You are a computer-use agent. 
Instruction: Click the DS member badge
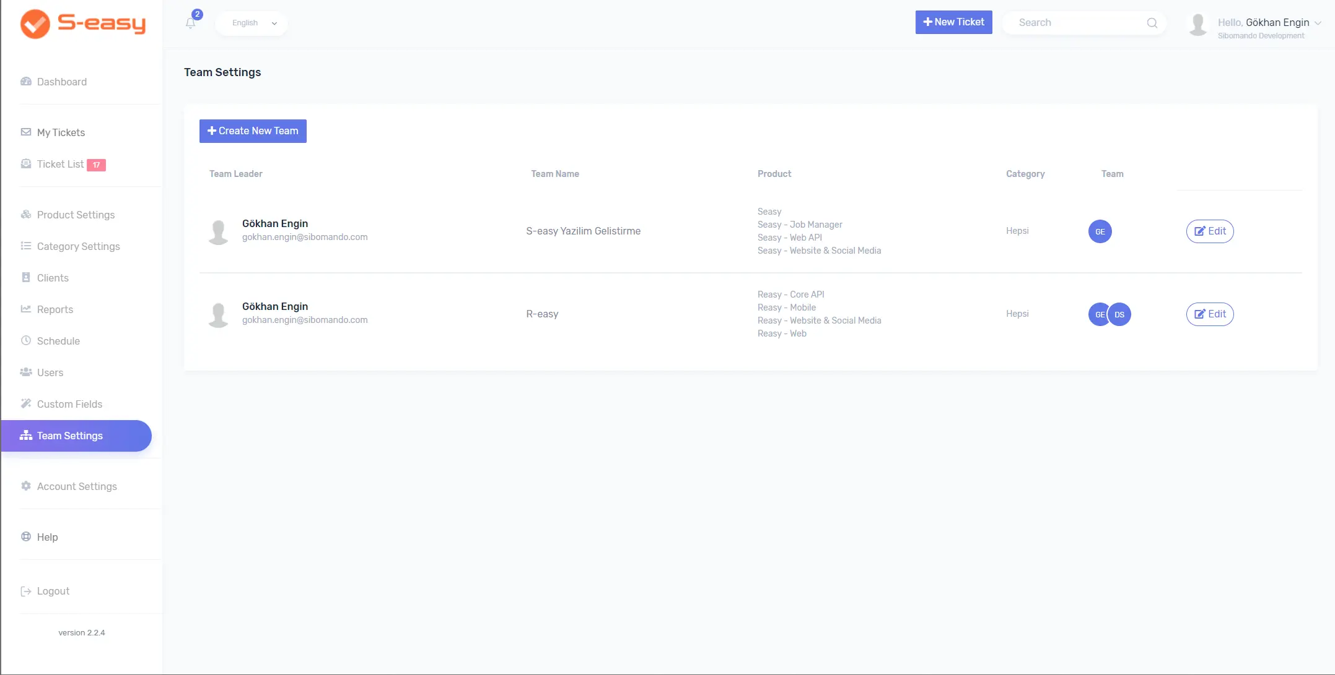pyautogui.click(x=1119, y=314)
